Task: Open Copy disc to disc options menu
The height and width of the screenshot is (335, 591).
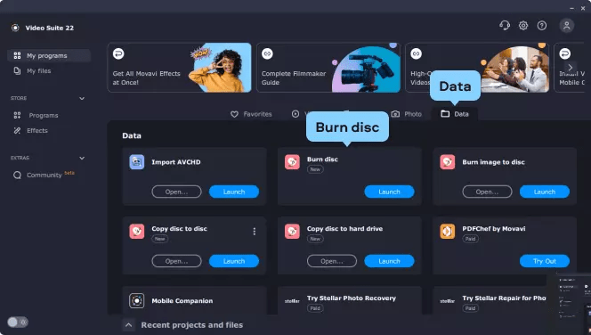Action: 254,232
